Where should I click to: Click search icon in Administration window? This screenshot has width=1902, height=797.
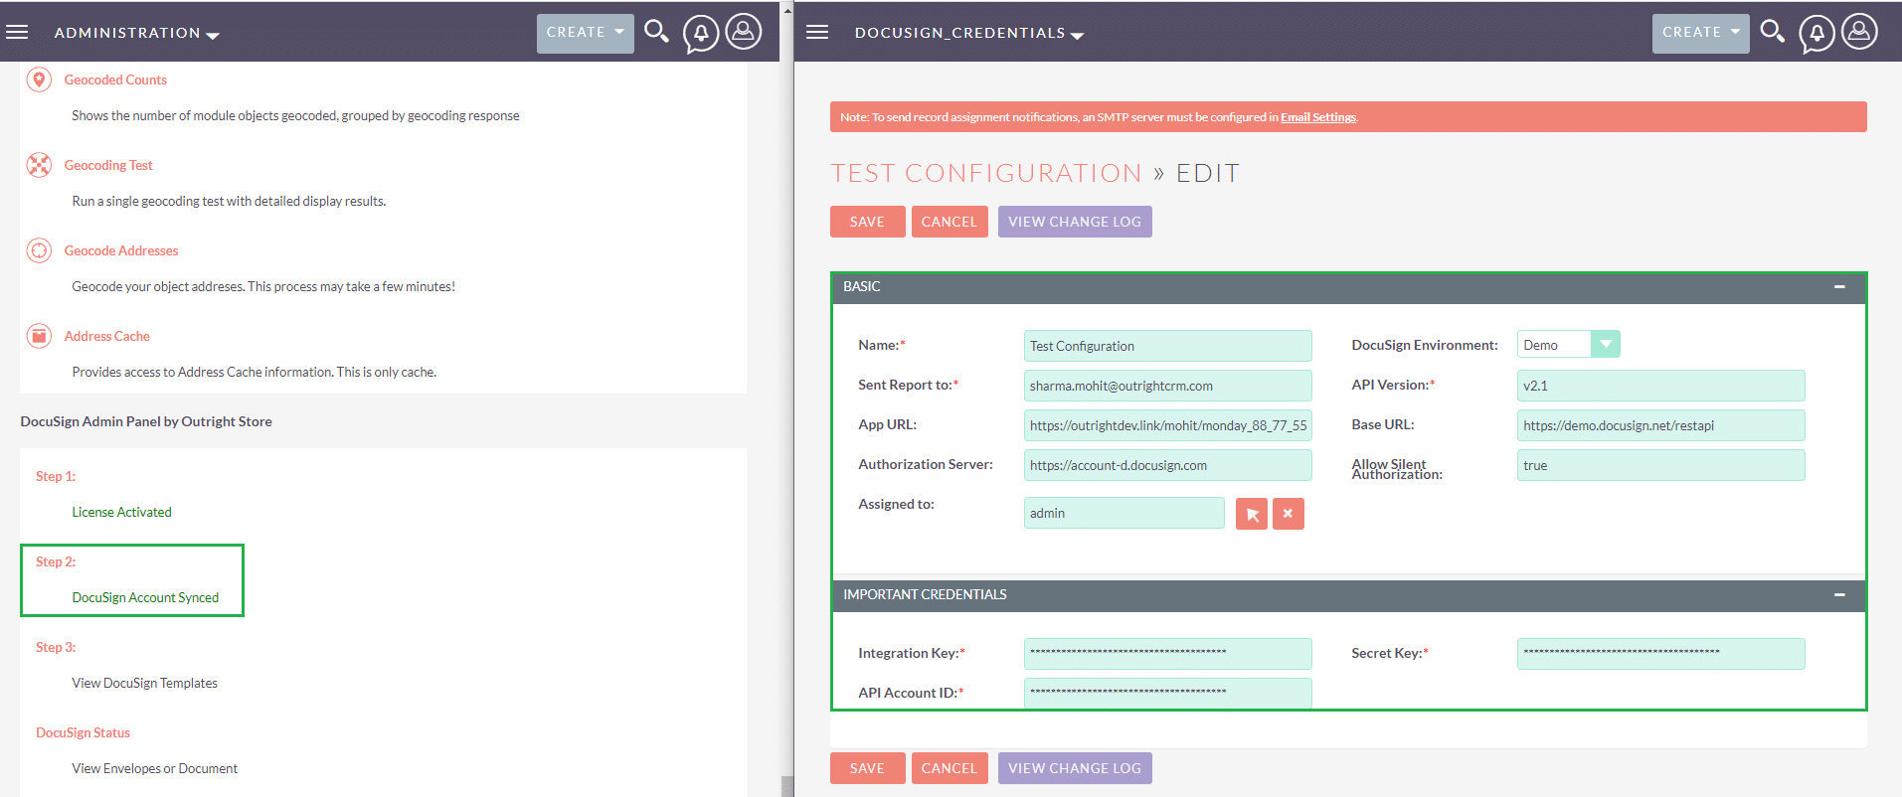(x=656, y=32)
